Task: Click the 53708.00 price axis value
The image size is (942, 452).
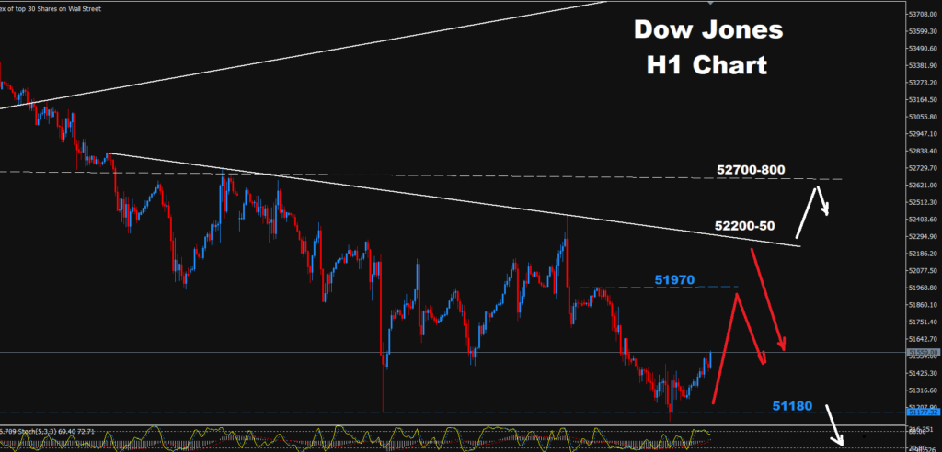Action: coord(924,14)
